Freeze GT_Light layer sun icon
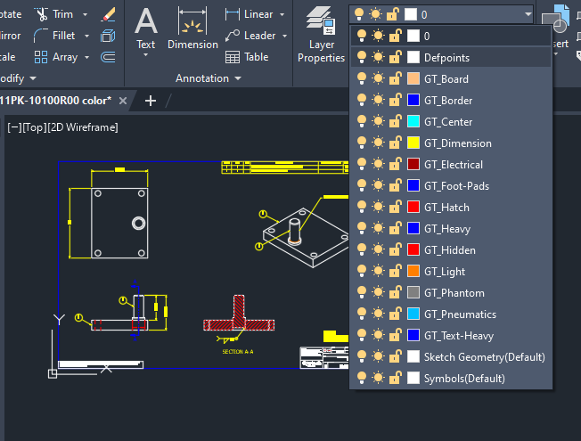 coord(378,271)
